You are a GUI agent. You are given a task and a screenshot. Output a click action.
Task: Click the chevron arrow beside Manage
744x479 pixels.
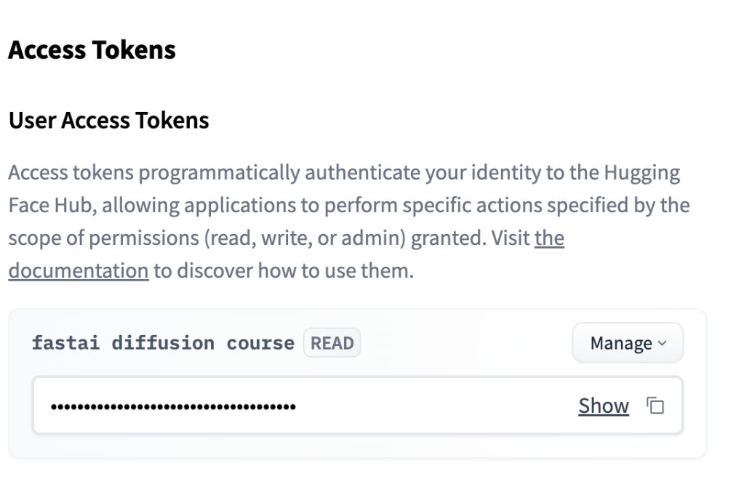point(661,343)
